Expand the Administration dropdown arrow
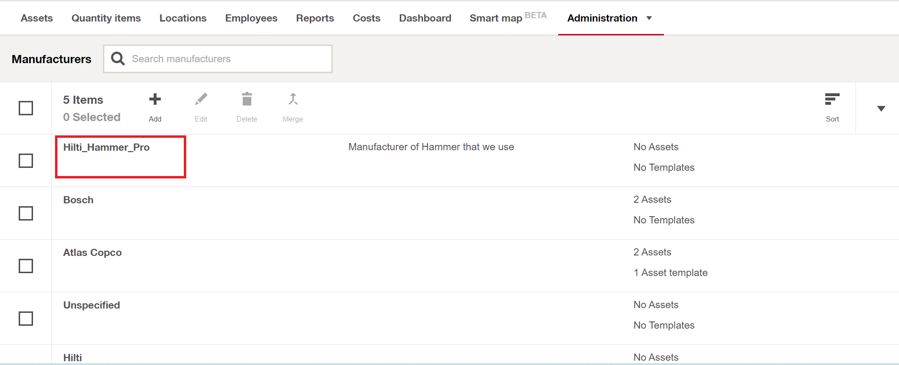Viewport: 899px width, 365px height. coord(649,18)
